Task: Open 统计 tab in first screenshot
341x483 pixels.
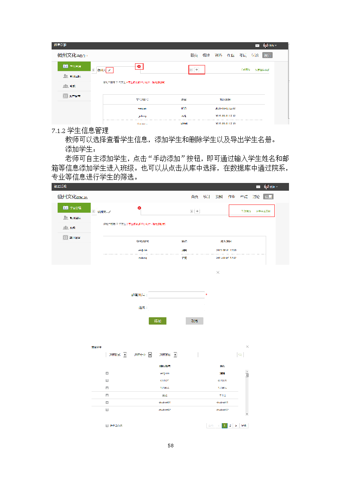Action: 206,56
